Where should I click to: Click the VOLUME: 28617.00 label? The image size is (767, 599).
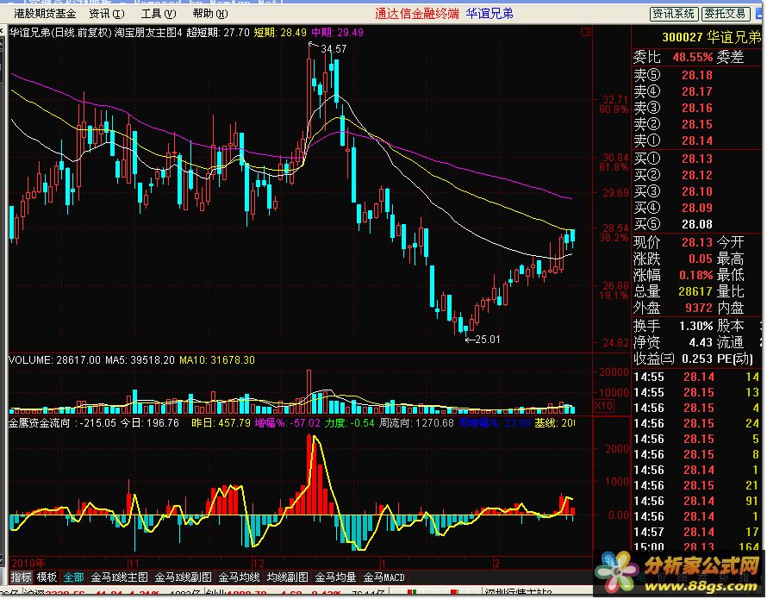(55, 360)
